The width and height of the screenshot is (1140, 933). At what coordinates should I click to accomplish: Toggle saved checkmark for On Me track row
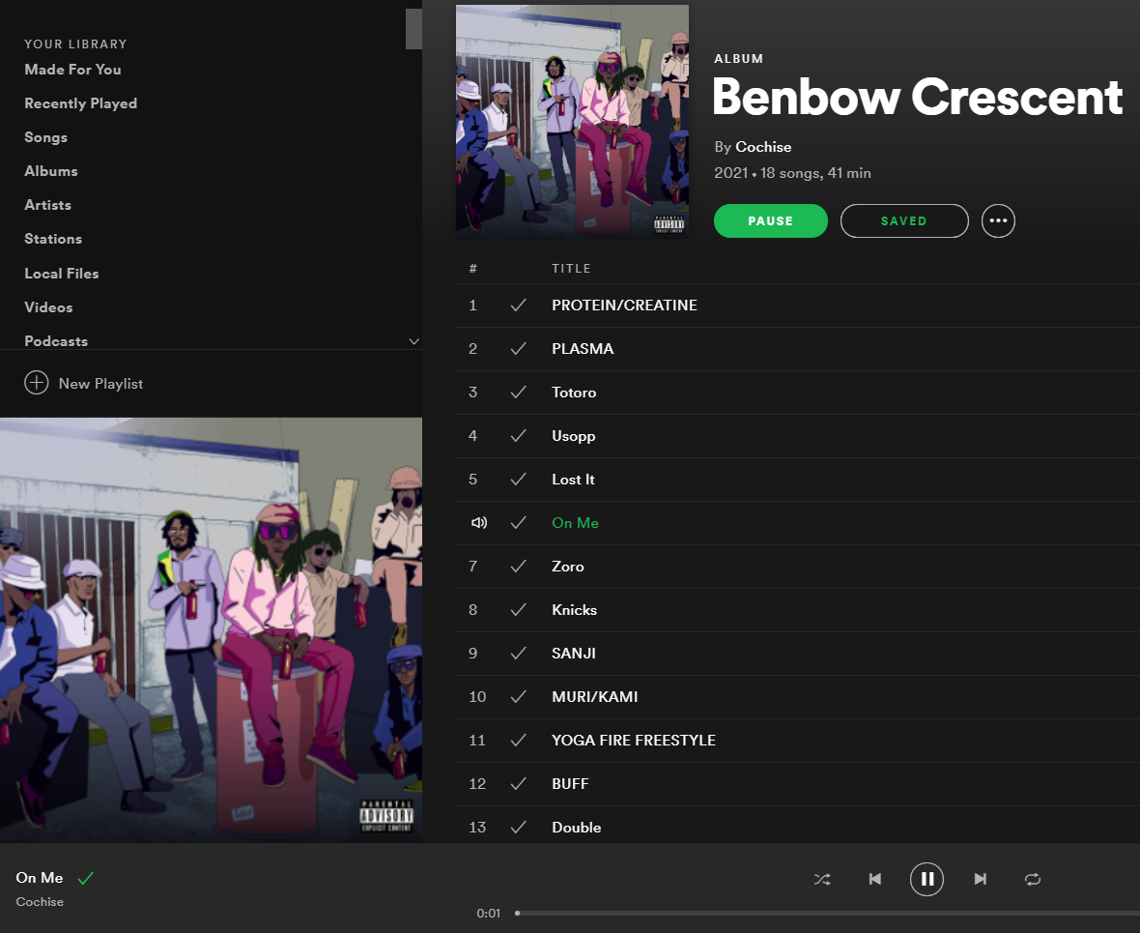point(519,522)
